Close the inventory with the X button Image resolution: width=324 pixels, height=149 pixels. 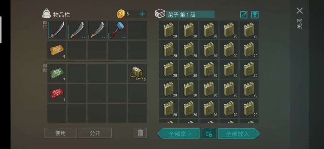(300, 11)
